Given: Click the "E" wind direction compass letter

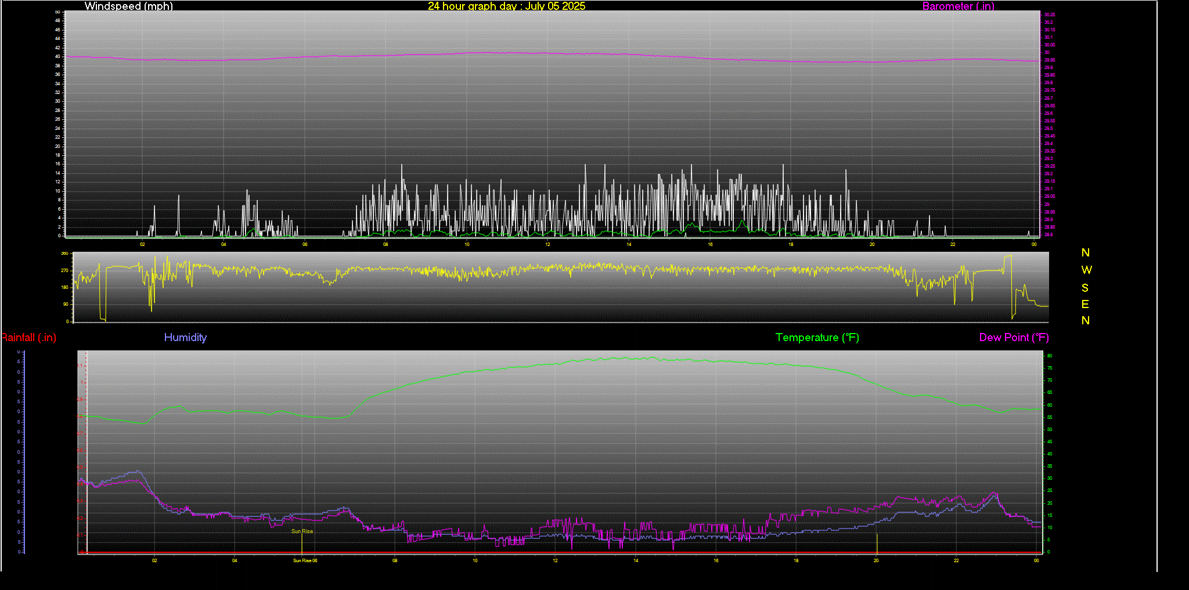Looking at the screenshot, I should coord(1085,304).
